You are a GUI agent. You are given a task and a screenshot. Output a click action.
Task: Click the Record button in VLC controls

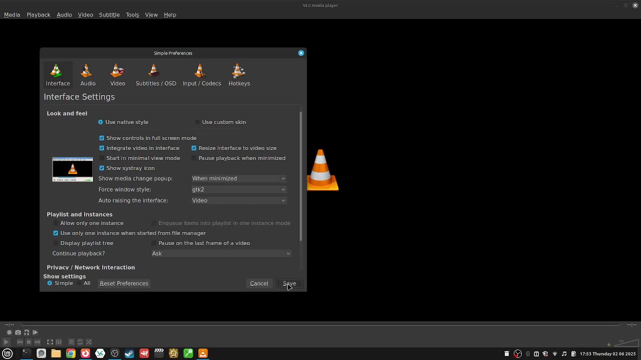9,332
